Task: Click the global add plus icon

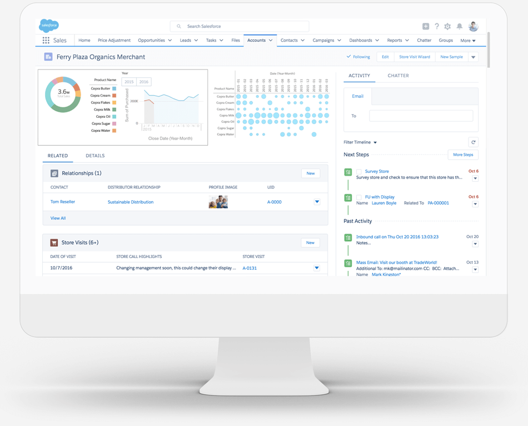Action: (425, 26)
